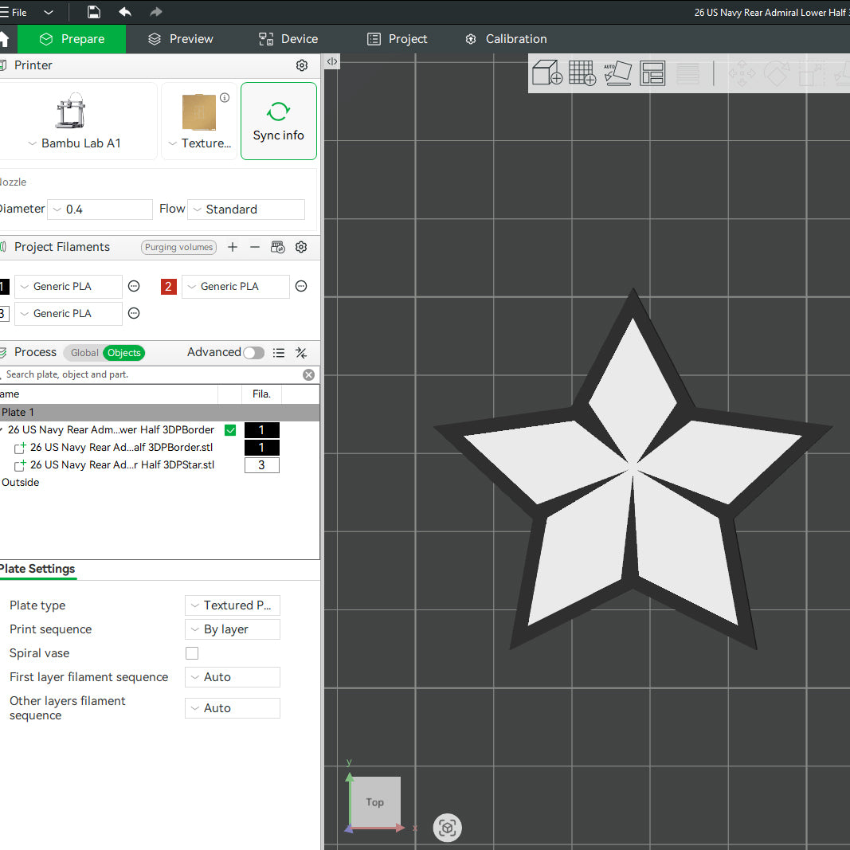The width and height of the screenshot is (850, 850).
Task: Open the Calibration tab
Action: pyautogui.click(x=506, y=39)
